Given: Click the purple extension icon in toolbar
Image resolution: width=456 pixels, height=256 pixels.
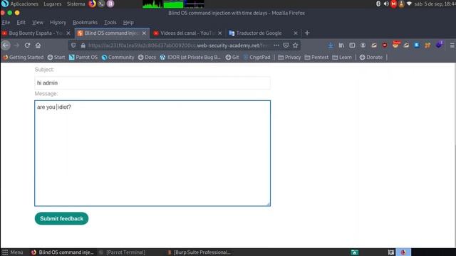Looking at the screenshot, I should pos(439,45).
